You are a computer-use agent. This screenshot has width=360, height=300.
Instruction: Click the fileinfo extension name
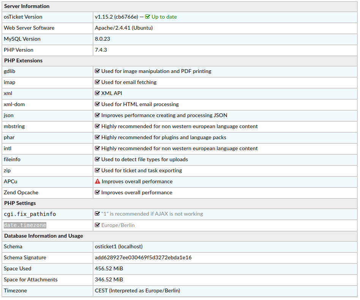(12, 160)
